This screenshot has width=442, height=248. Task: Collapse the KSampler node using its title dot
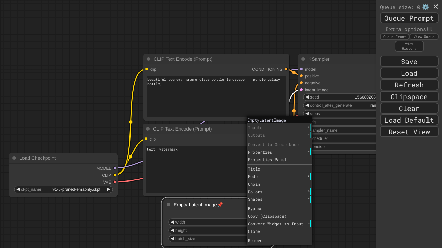click(303, 59)
